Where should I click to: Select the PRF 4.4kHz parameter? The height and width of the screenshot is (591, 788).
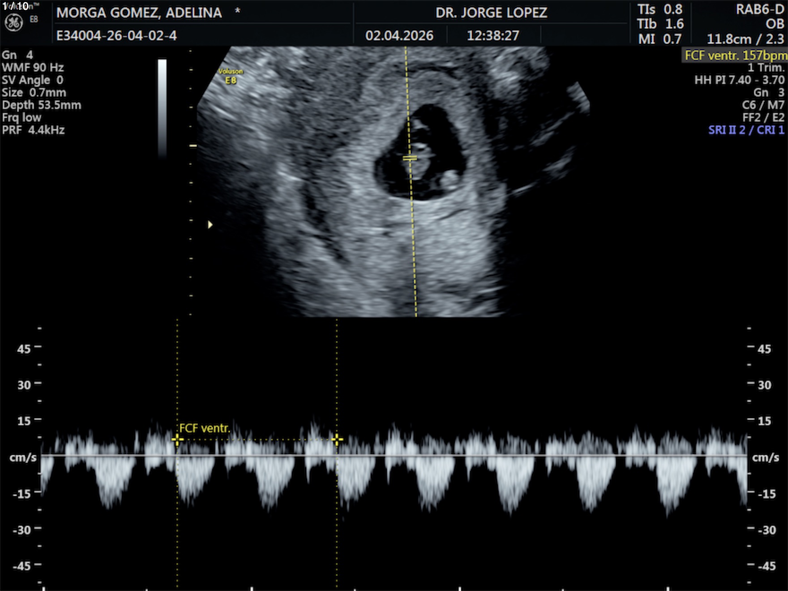(34, 130)
